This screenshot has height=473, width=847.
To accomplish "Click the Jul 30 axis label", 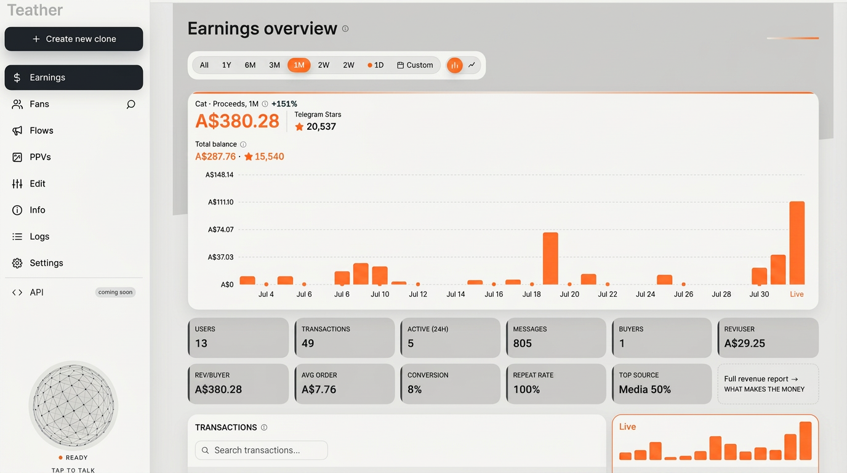I will tap(759, 294).
